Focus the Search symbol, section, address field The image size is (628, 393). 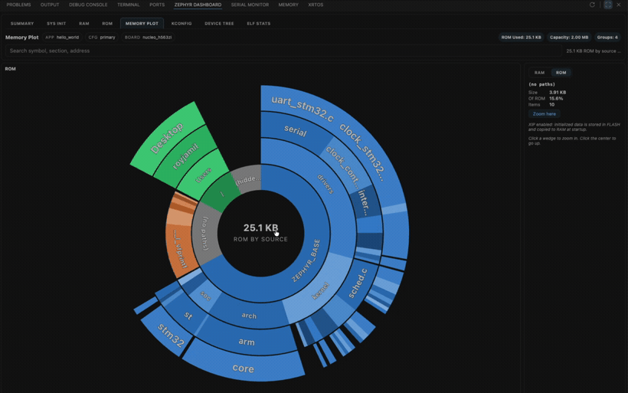[283, 51]
